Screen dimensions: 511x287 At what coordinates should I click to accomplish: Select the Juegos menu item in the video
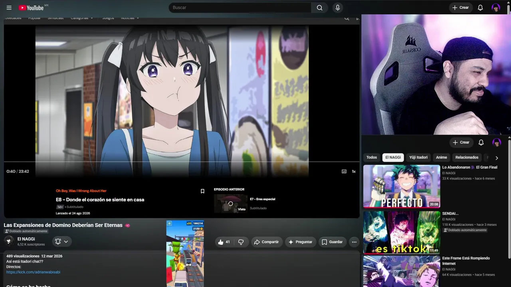(x=108, y=18)
